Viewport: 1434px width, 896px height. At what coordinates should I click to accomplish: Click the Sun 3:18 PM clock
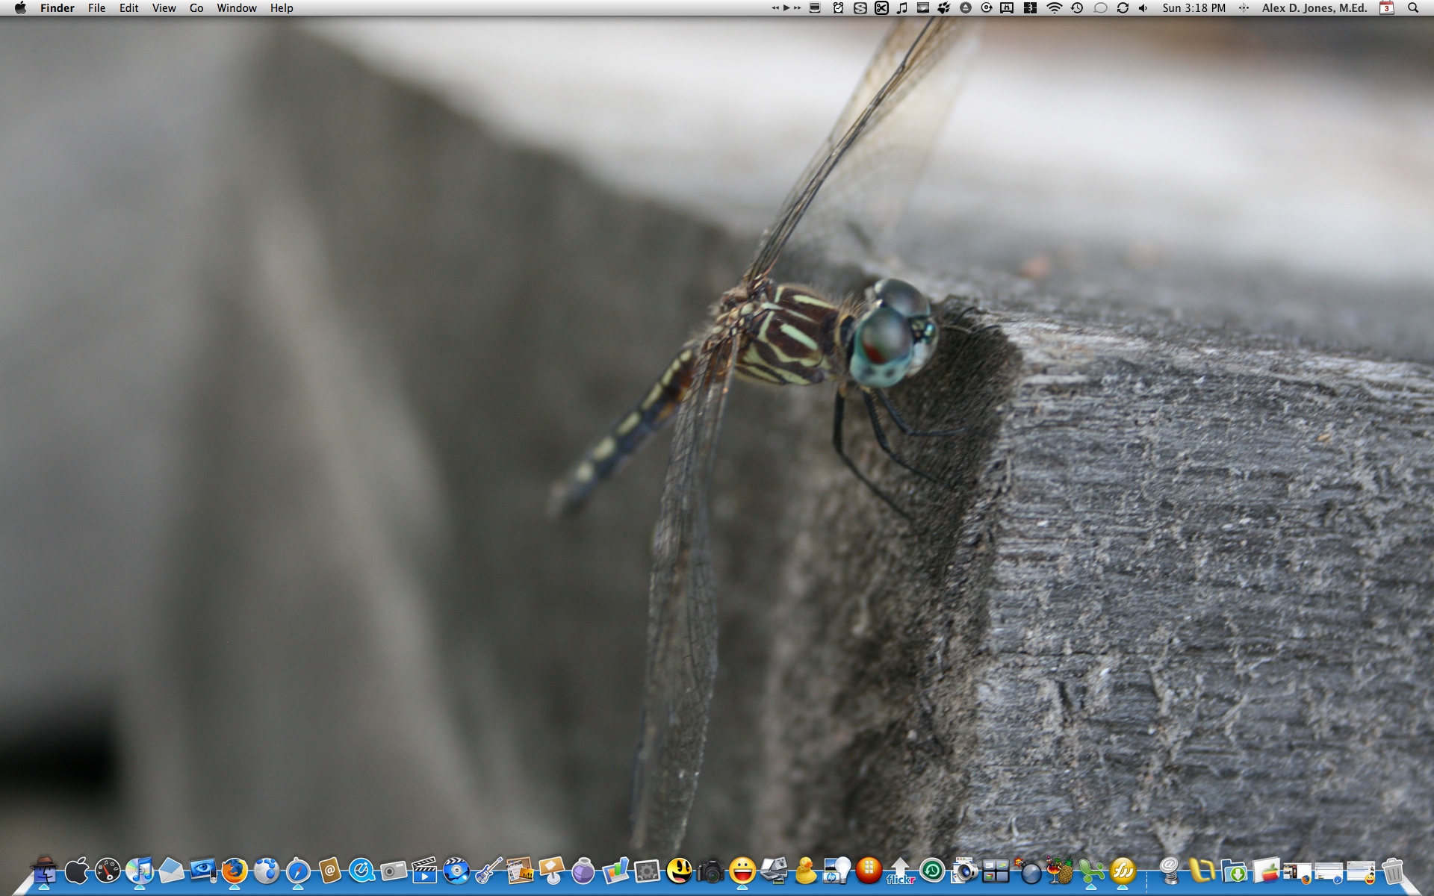tap(1194, 8)
